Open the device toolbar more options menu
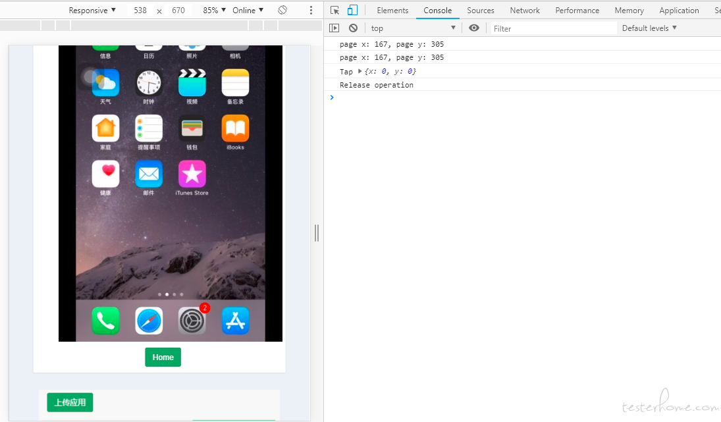 (x=311, y=10)
